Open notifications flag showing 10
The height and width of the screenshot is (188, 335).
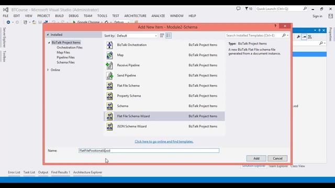click(249, 9)
